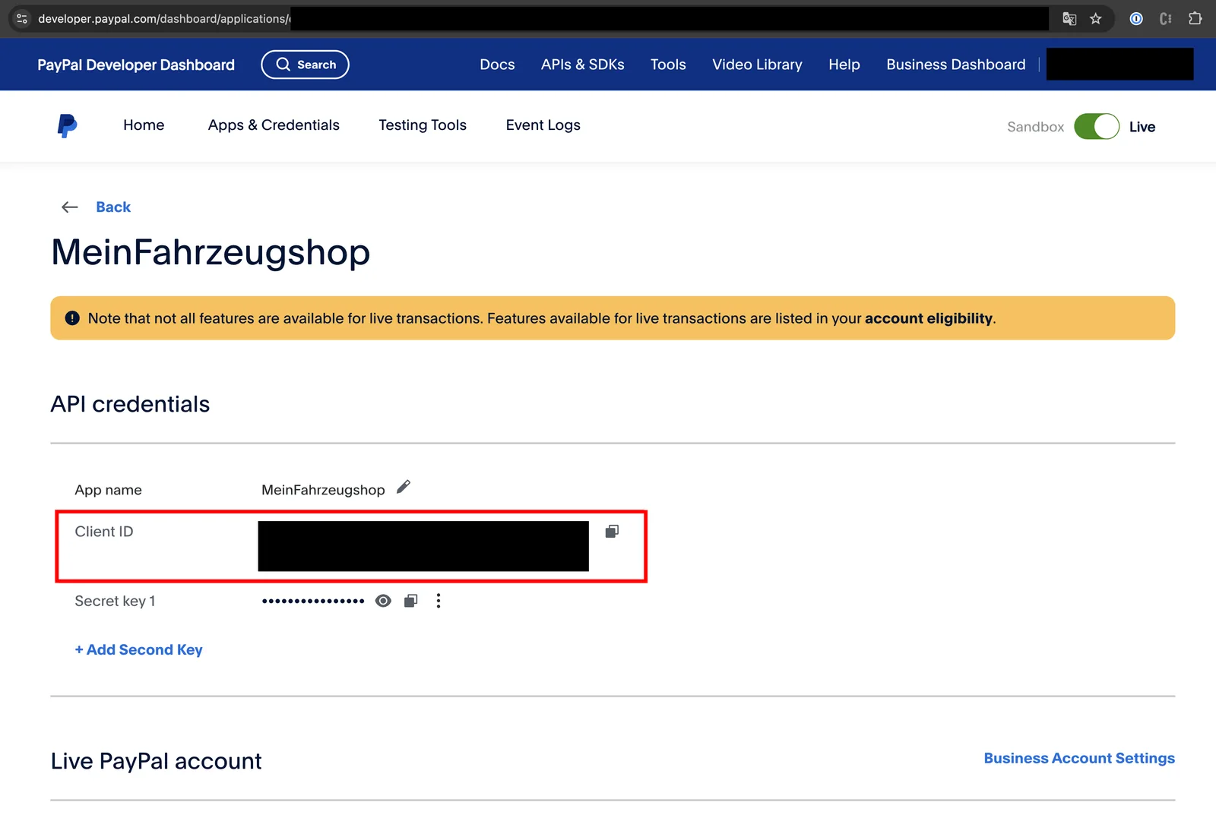Click the Sandbox mode label
Screen dimensions: 1216x818
tap(1035, 127)
